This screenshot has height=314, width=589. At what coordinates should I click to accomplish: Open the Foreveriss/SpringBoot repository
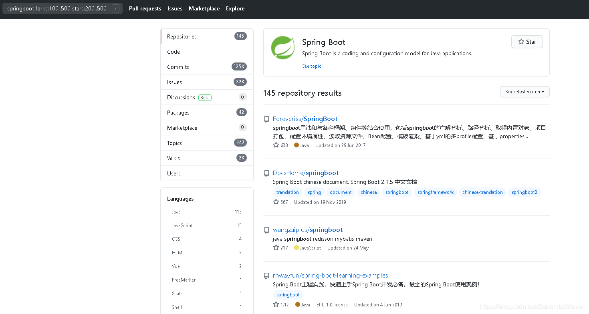click(305, 119)
